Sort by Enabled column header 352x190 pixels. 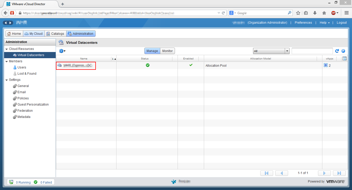[x=188, y=59]
